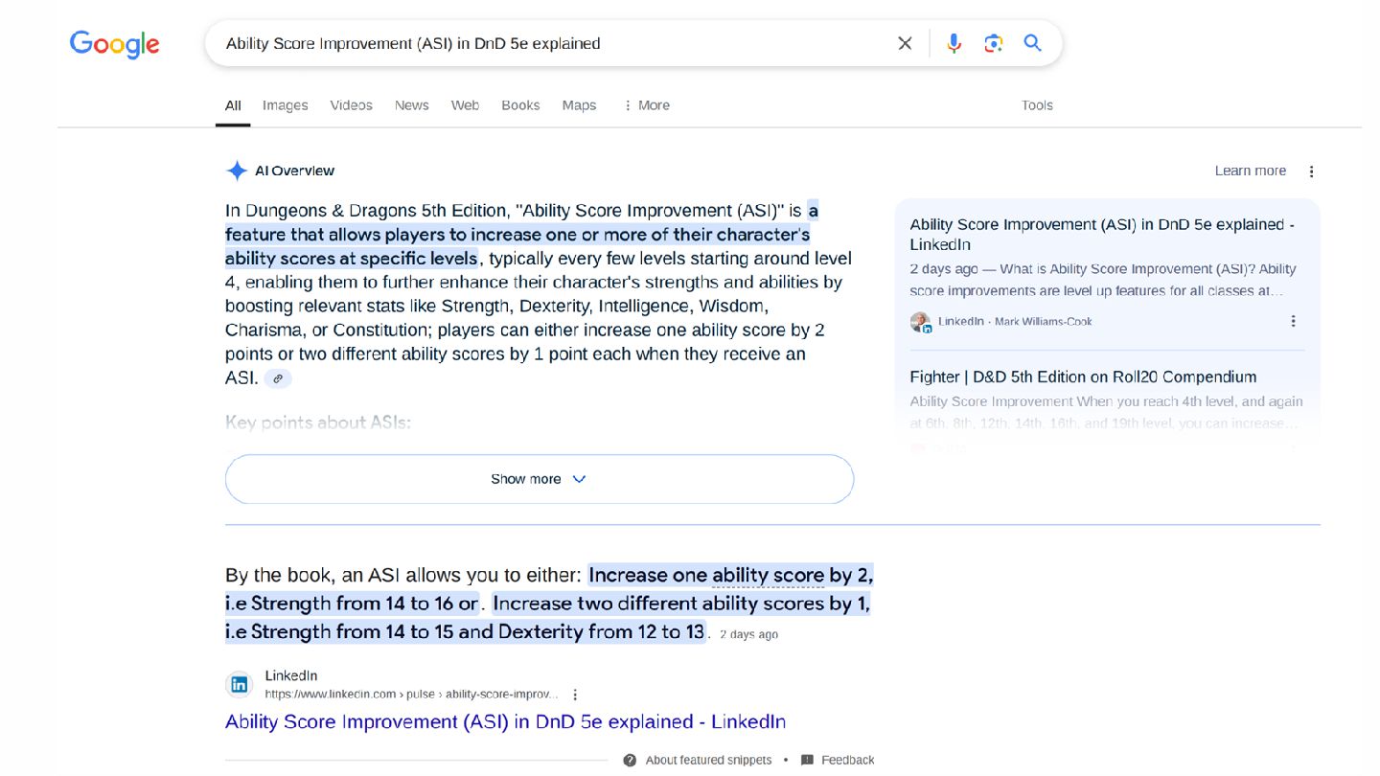Open the News tab

[411, 105]
